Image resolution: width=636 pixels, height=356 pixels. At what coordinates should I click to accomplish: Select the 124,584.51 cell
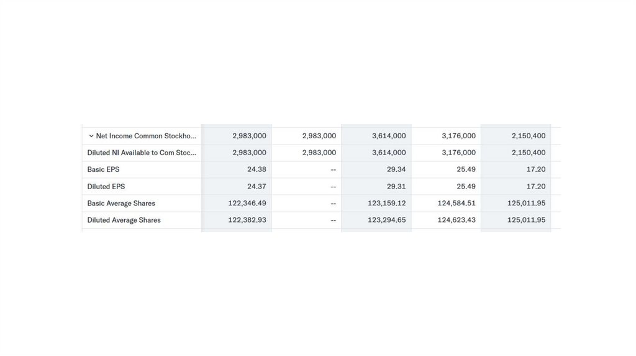point(457,203)
